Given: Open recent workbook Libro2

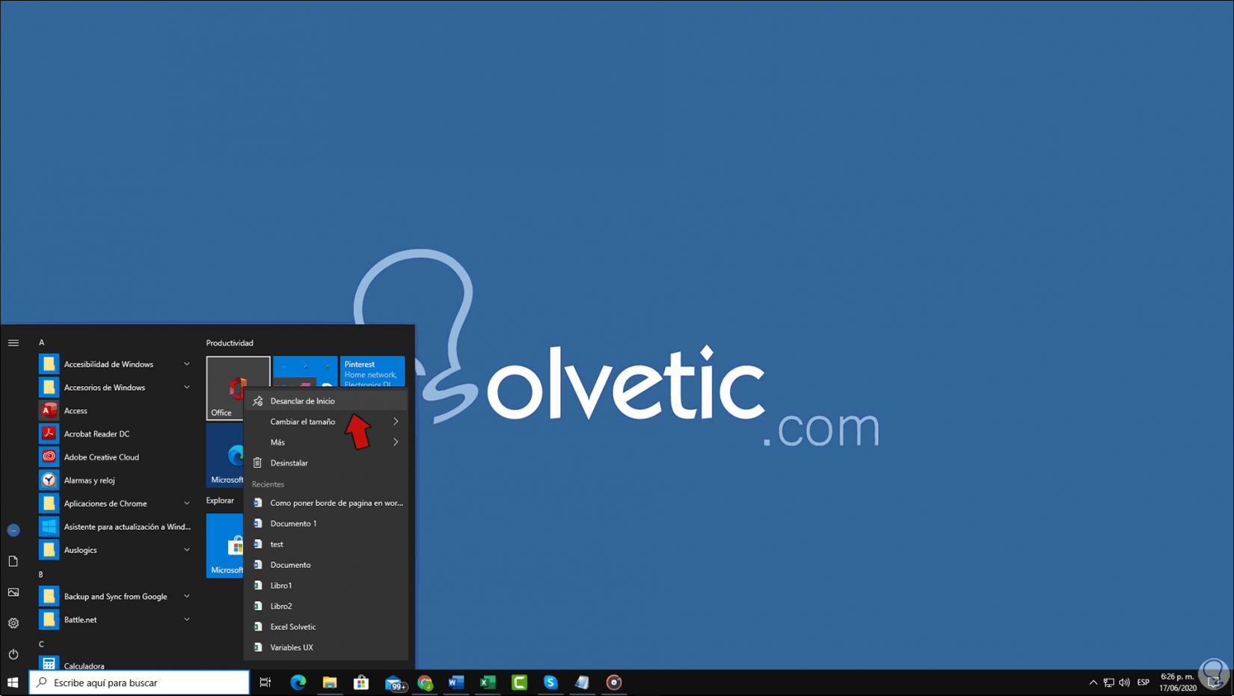Looking at the screenshot, I should point(326,605).
